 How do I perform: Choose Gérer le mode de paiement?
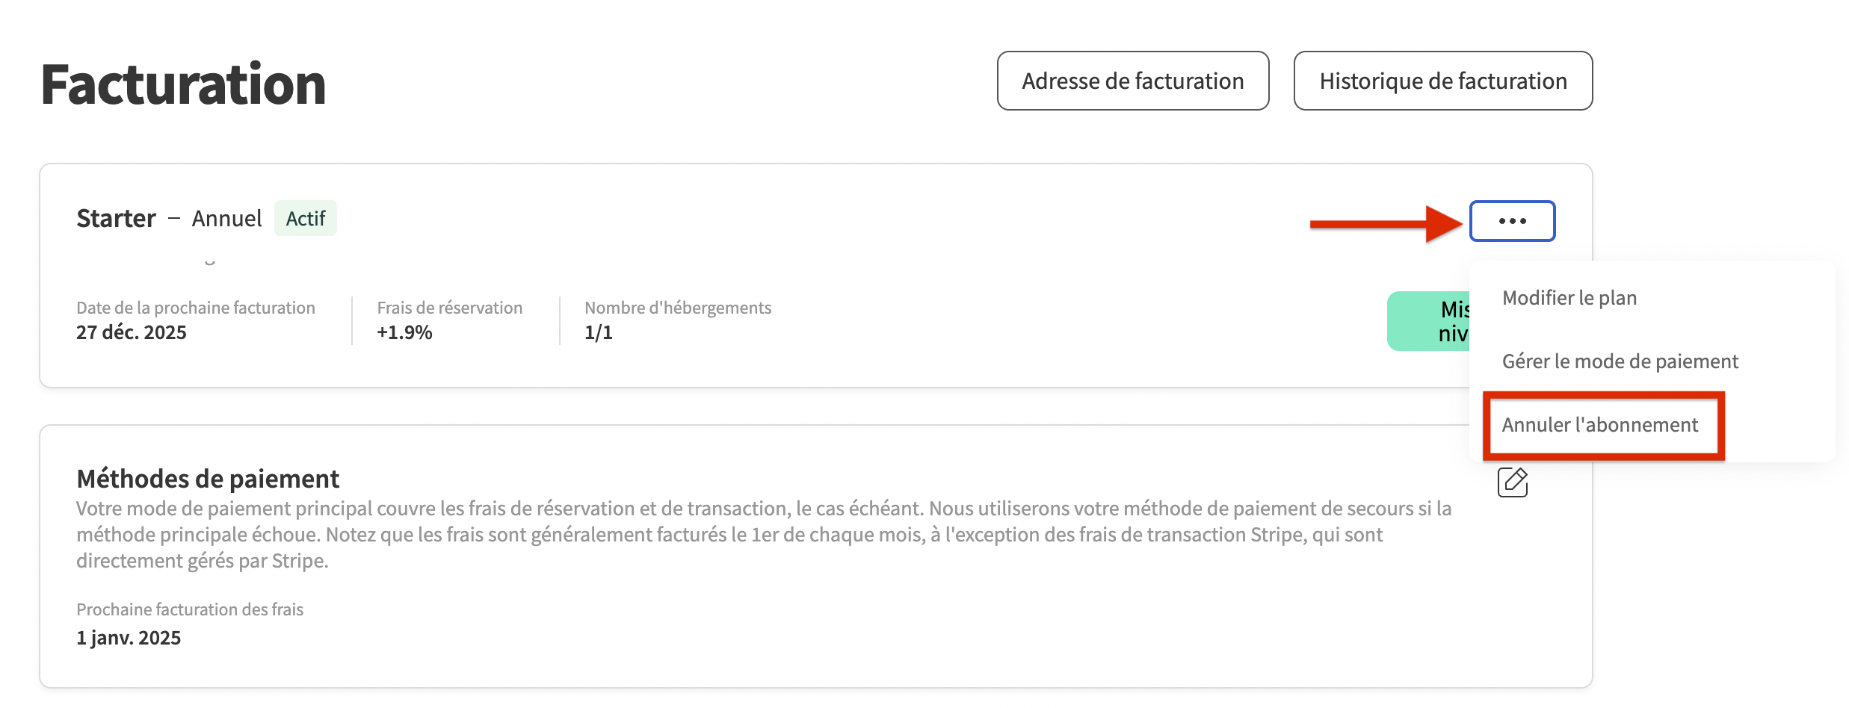pyautogui.click(x=1620, y=361)
